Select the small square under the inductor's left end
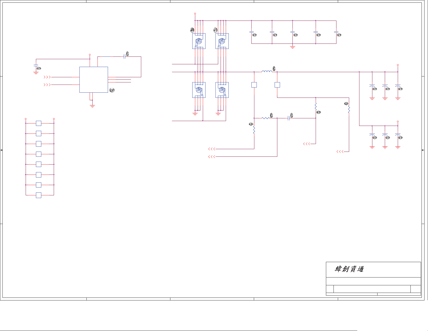 click(254, 85)
